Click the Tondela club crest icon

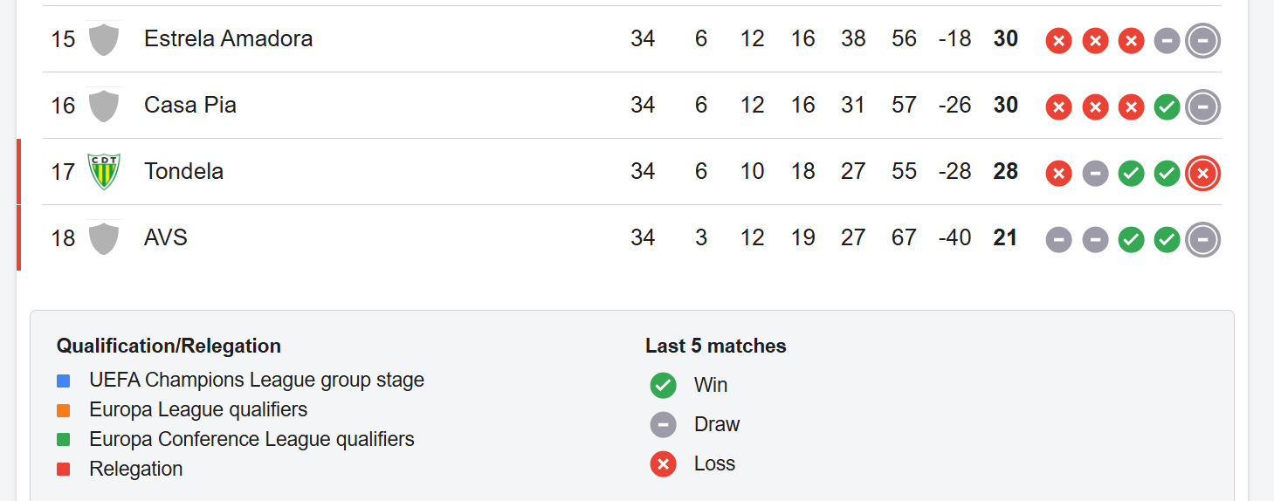[x=104, y=171]
